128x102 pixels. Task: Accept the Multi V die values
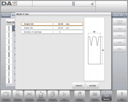(92, 86)
